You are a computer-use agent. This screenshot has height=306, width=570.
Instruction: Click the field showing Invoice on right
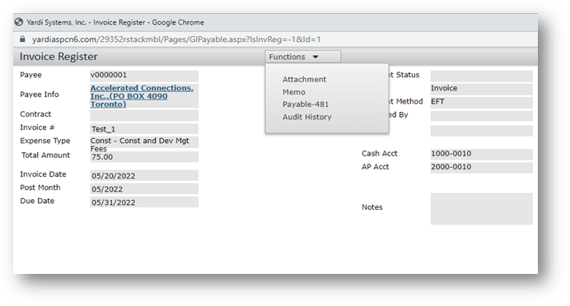[x=481, y=90]
